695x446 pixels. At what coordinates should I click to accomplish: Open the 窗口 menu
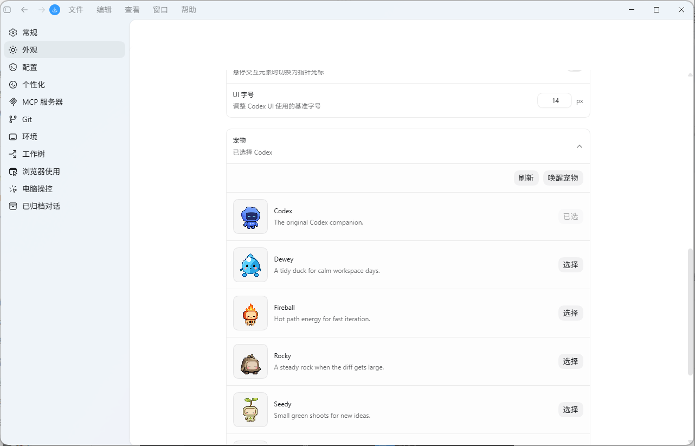coord(160,10)
